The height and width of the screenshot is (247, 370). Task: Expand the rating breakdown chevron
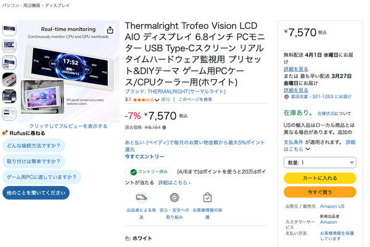coord(158,99)
